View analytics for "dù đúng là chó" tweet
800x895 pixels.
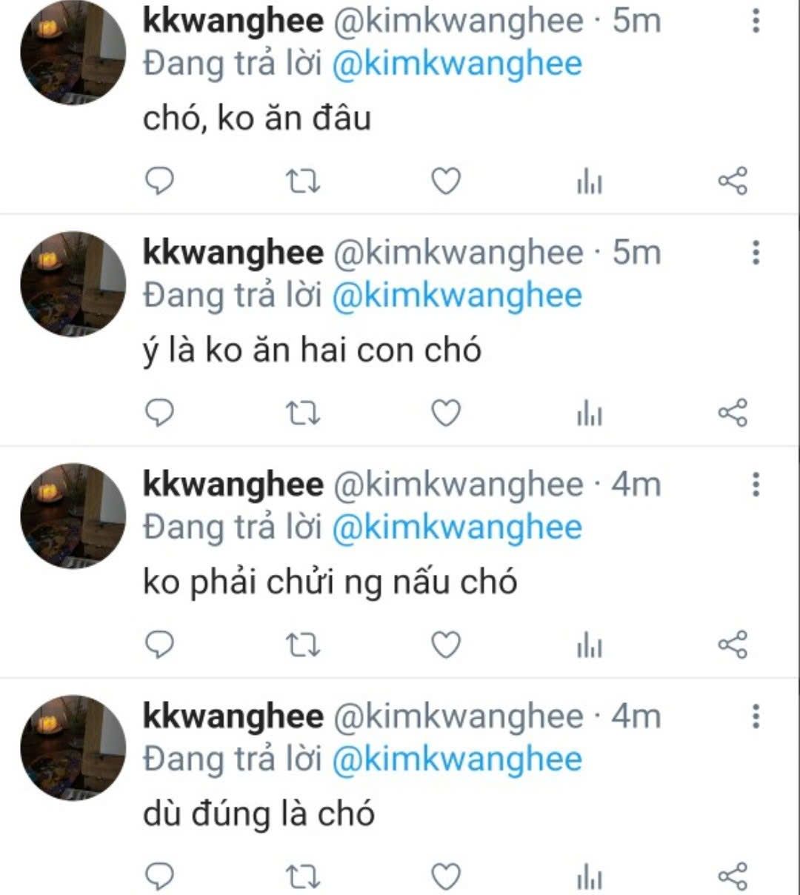click(x=590, y=878)
